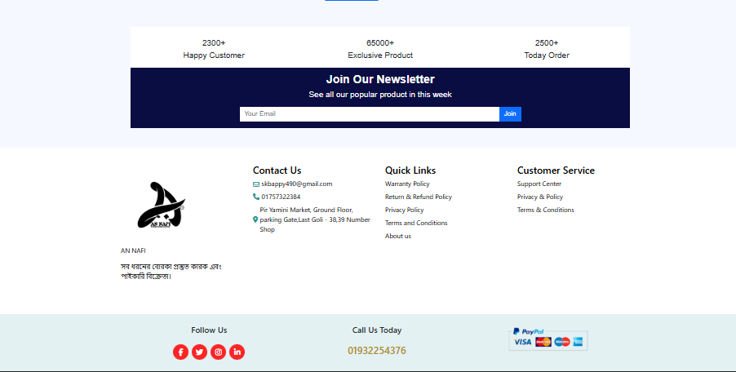
Task: Click the envelope icon beside email address
Action: tap(256, 184)
